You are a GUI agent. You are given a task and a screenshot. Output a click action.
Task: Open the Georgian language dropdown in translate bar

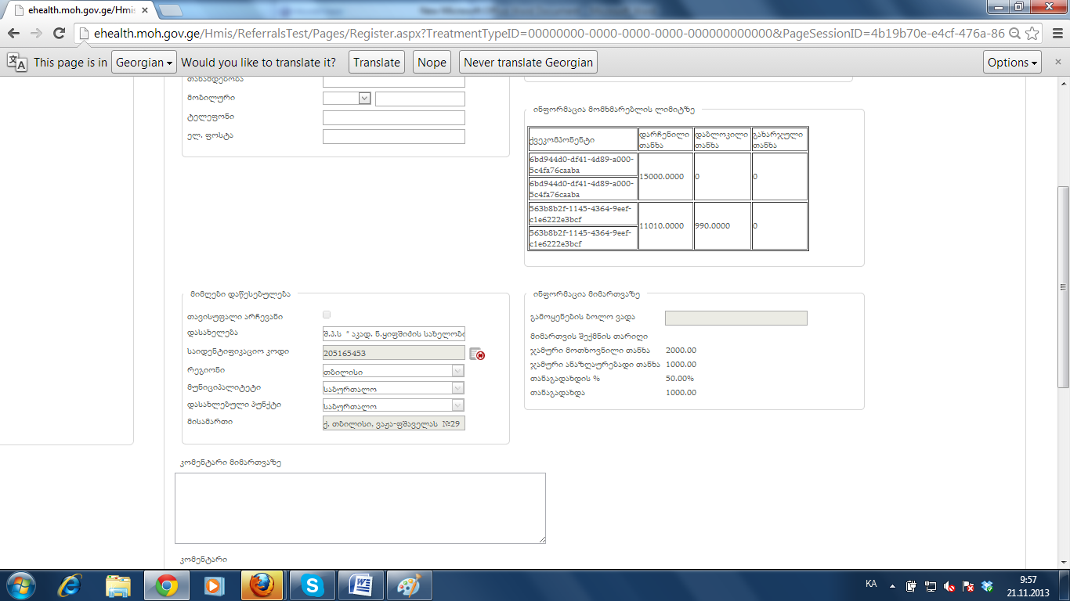pyautogui.click(x=144, y=63)
